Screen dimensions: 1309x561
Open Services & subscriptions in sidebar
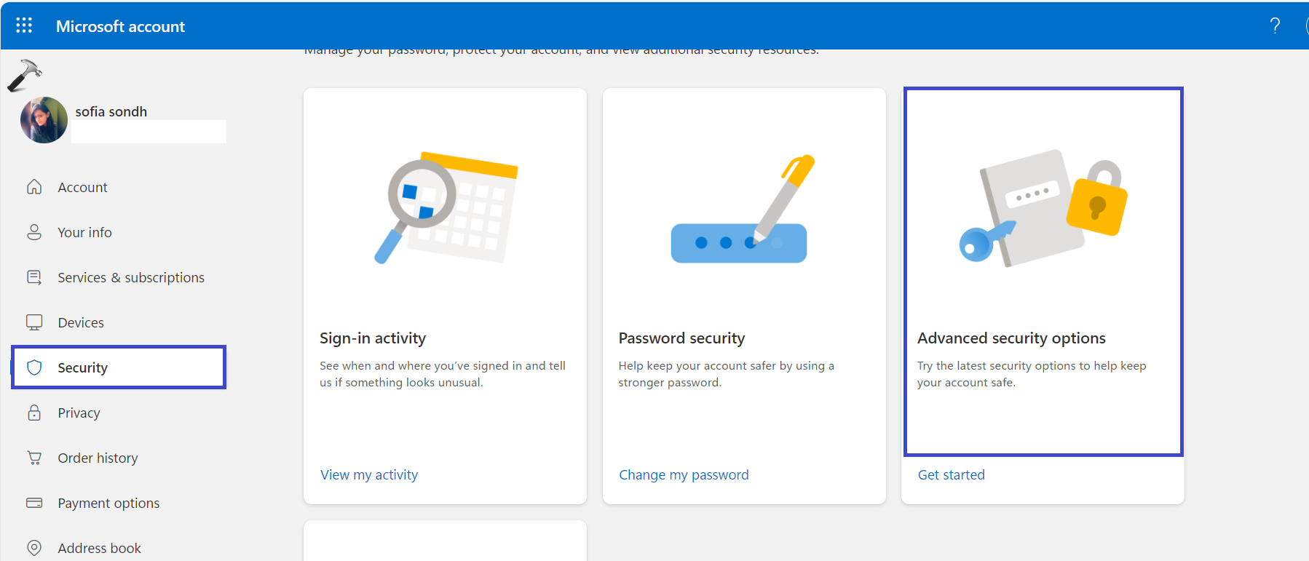click(131, 277)
